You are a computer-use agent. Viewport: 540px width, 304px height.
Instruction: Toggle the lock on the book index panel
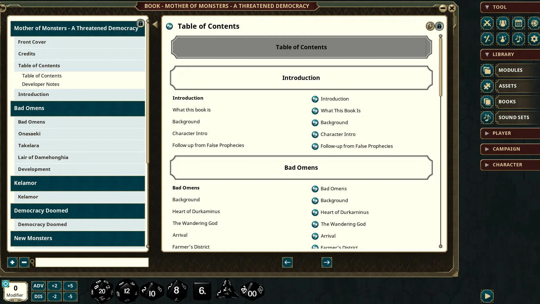(x=140, y=23)
